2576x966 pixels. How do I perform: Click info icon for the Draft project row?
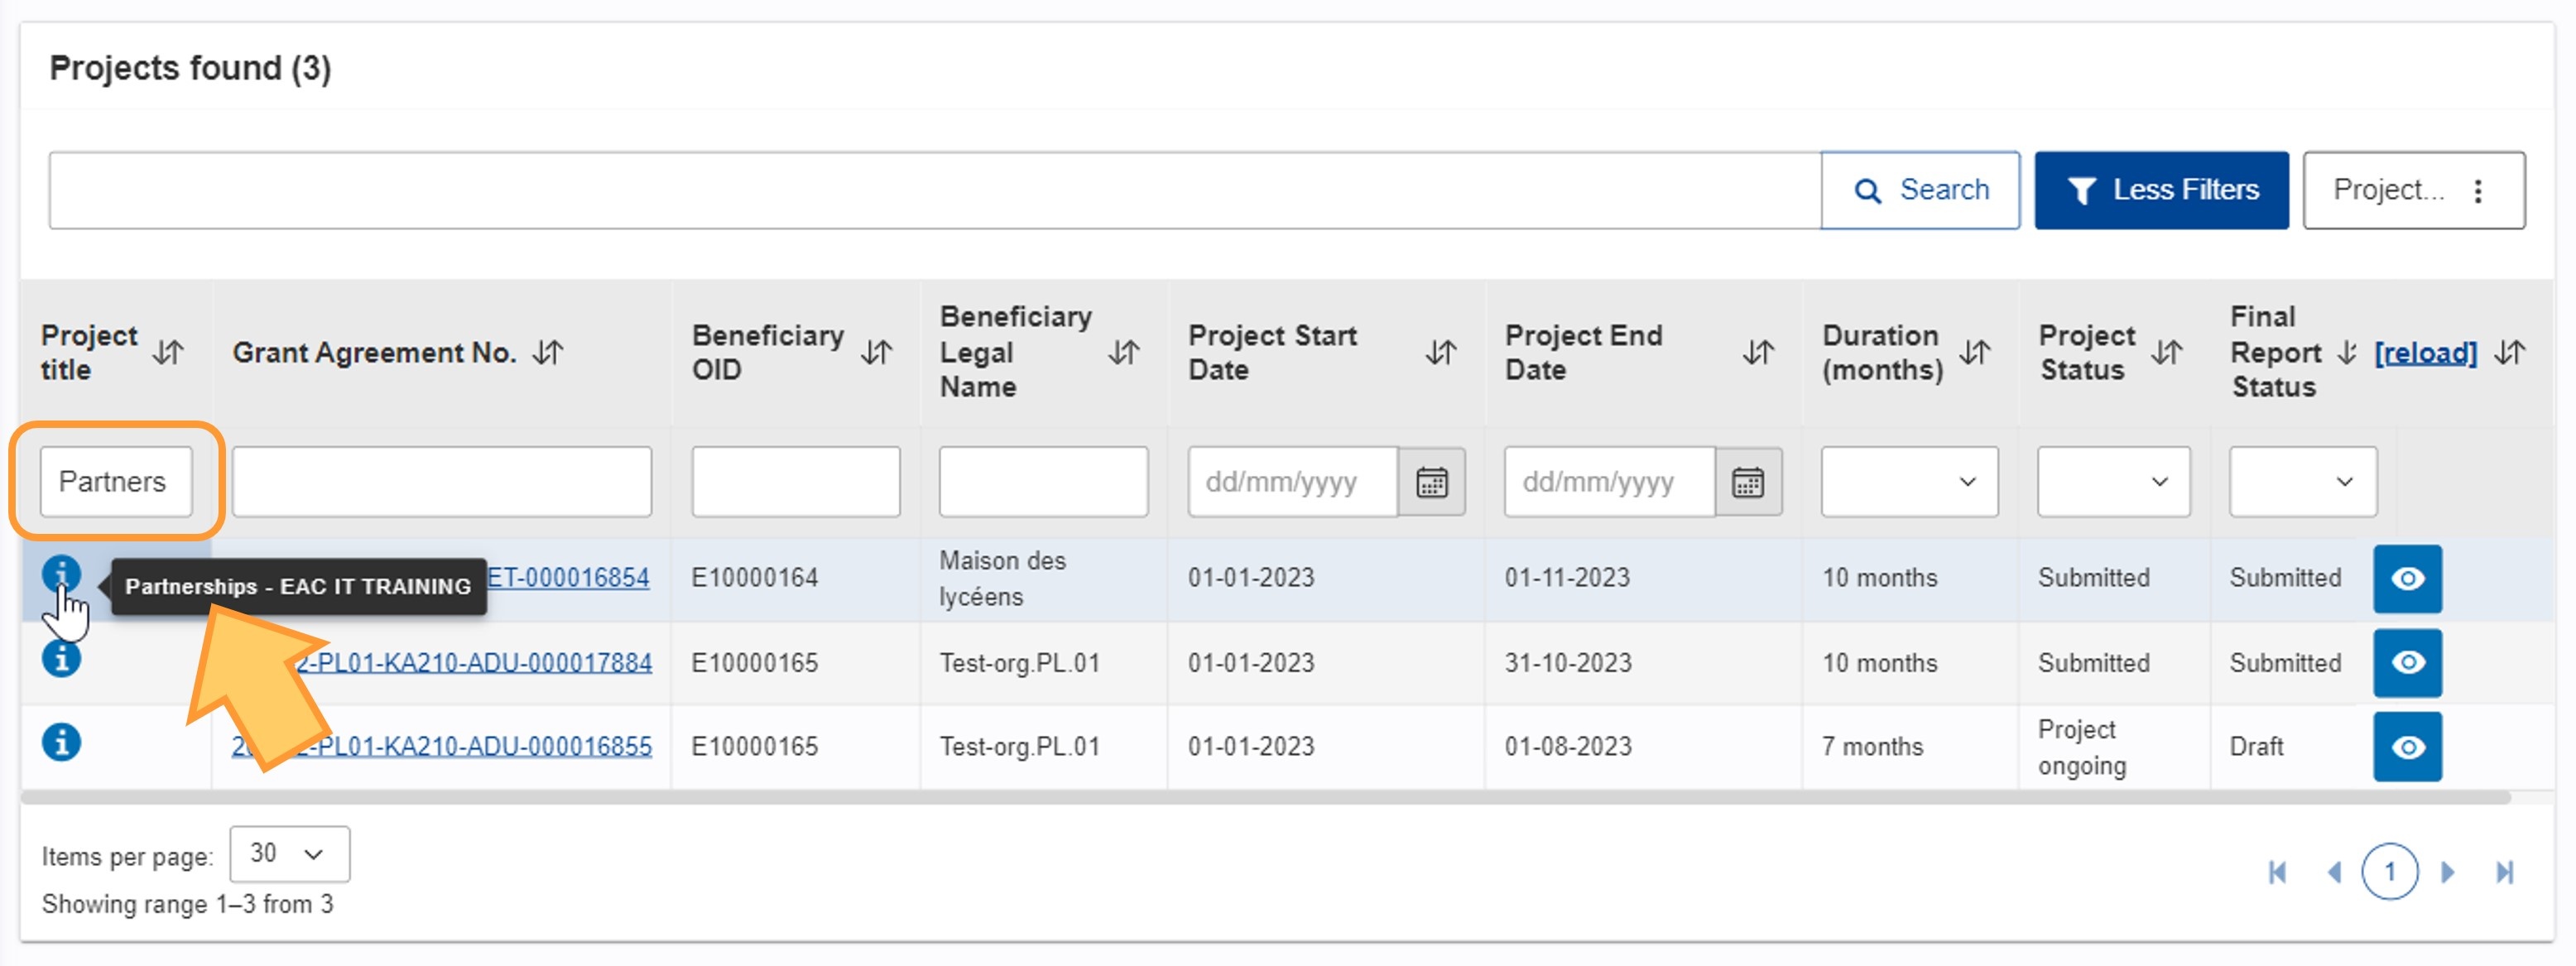pyautogui.click(x=61, y=743)
